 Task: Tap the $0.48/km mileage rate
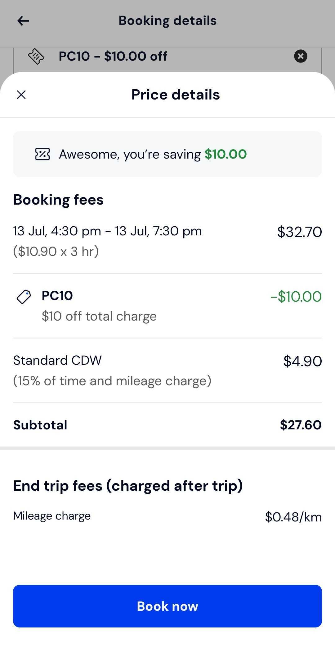[x=293, y=517]
